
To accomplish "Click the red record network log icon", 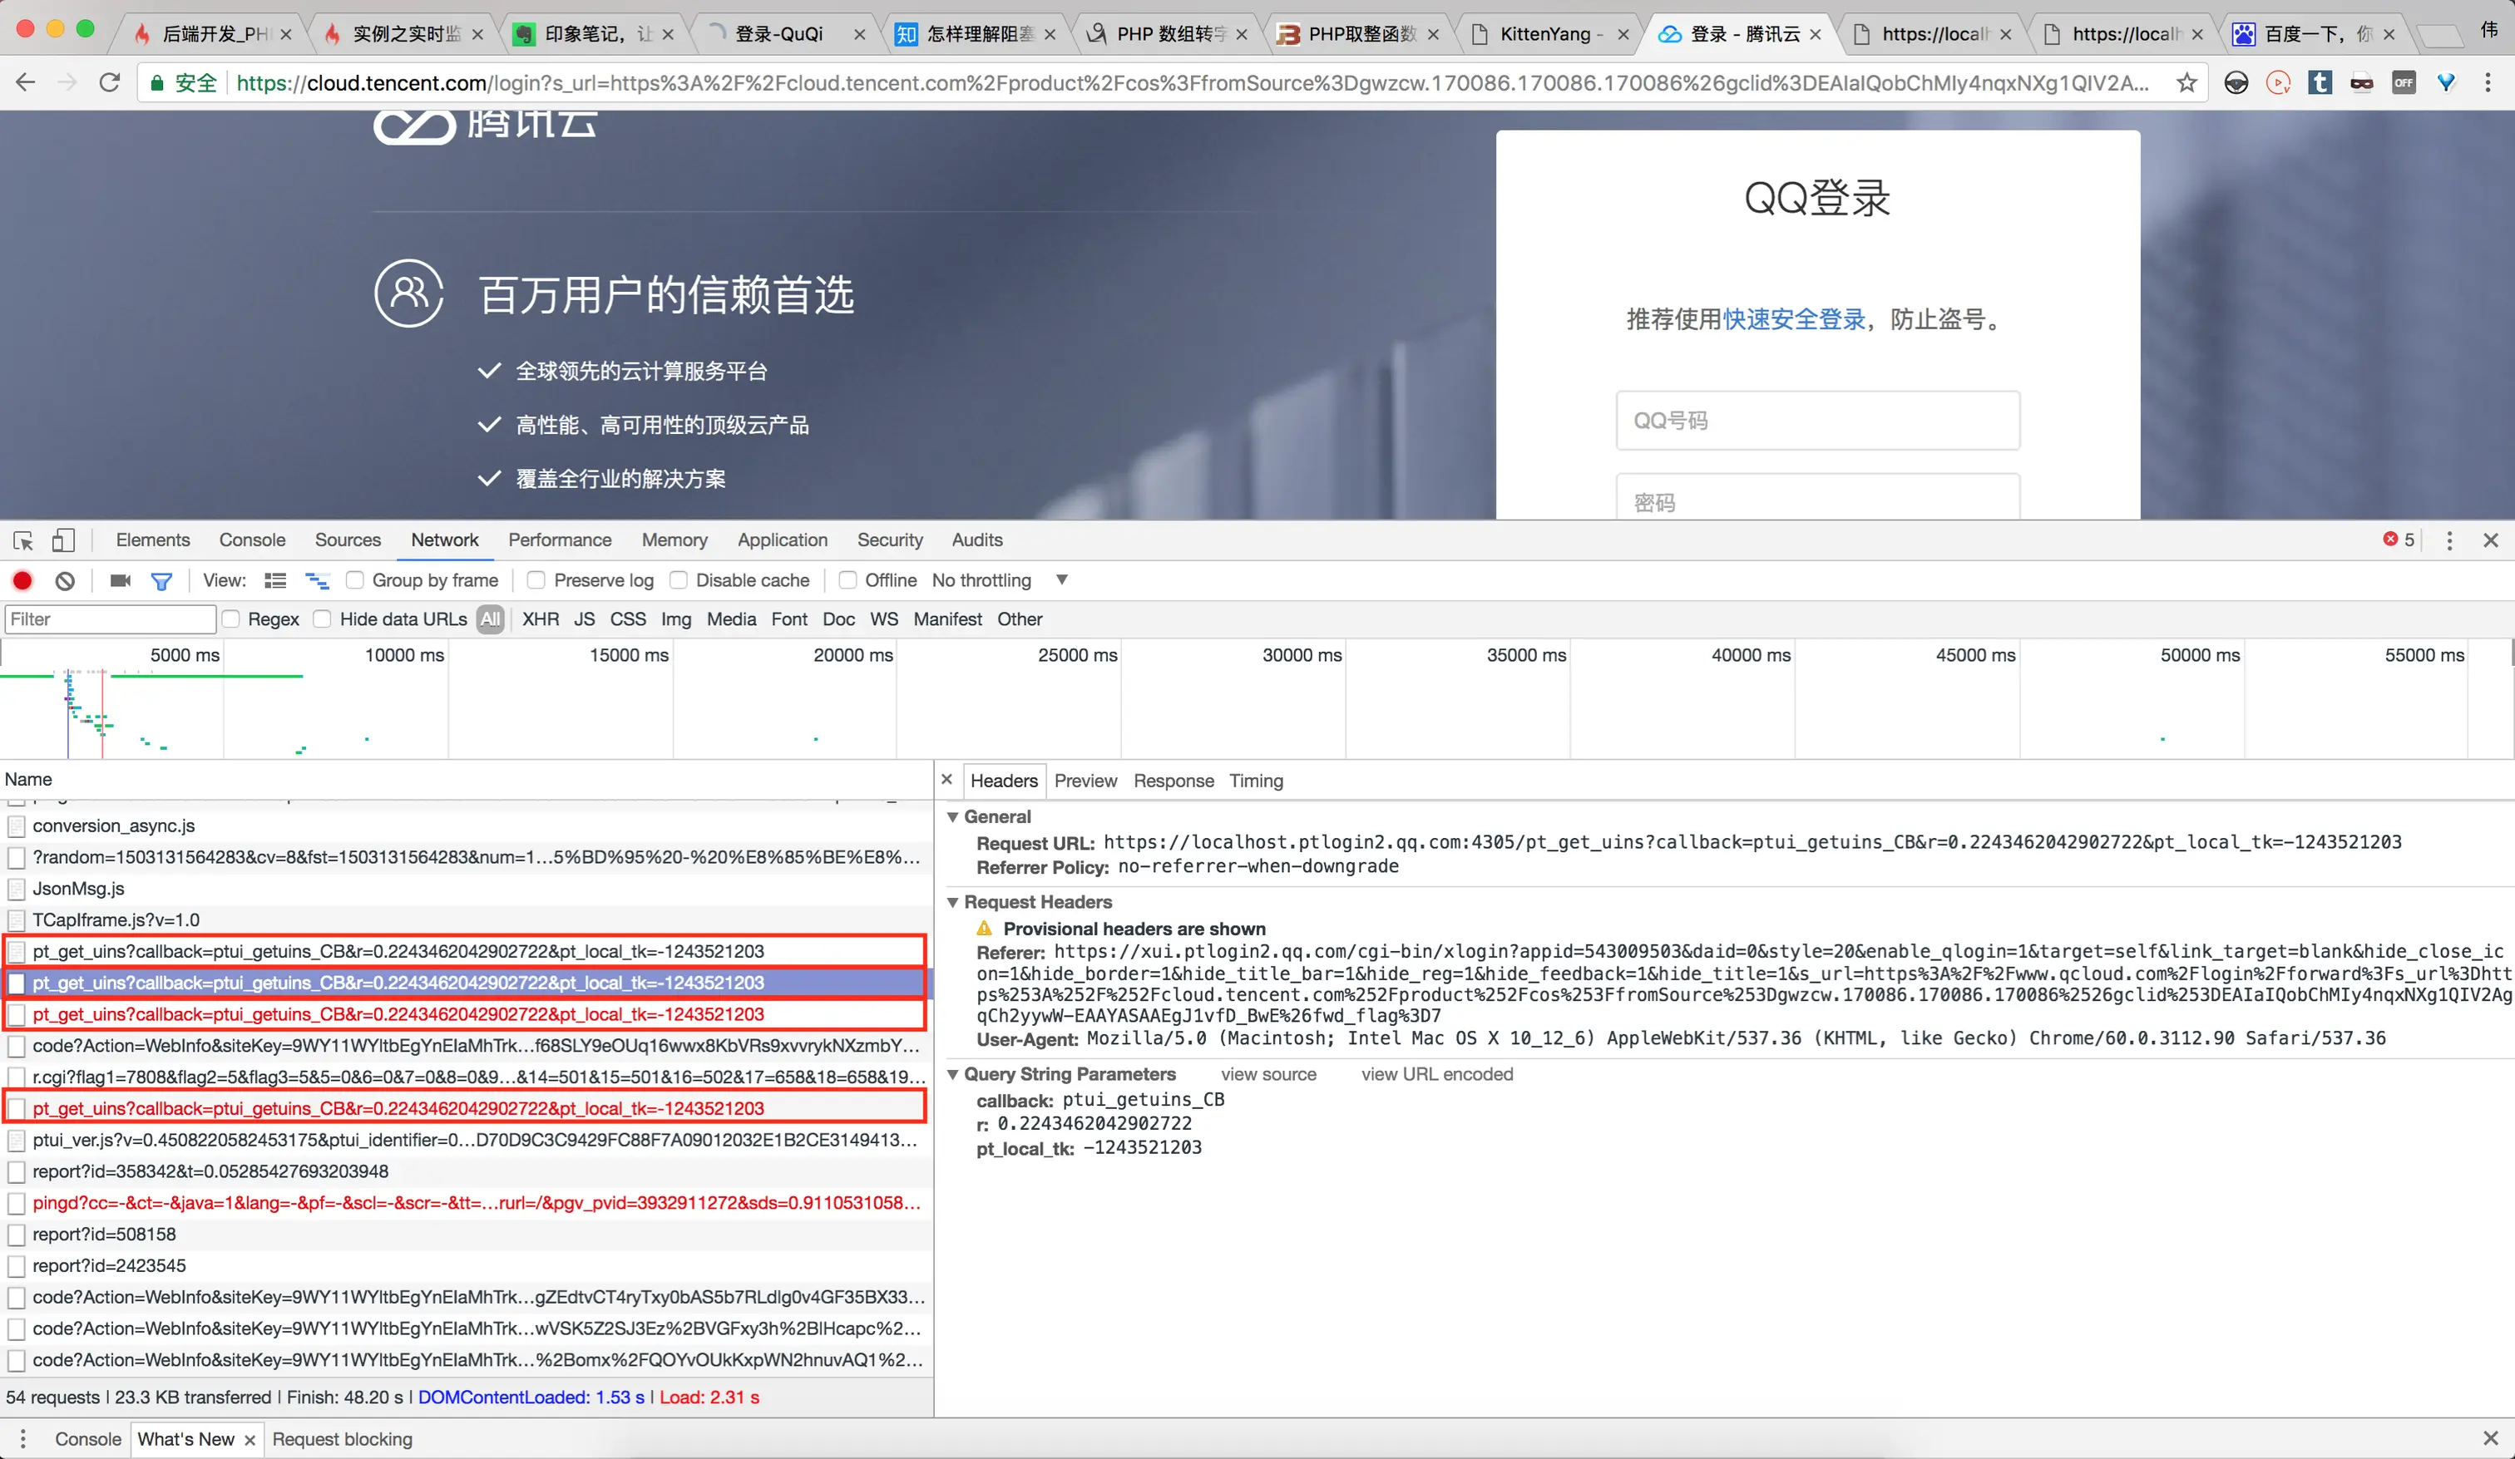I will point(22,581).
